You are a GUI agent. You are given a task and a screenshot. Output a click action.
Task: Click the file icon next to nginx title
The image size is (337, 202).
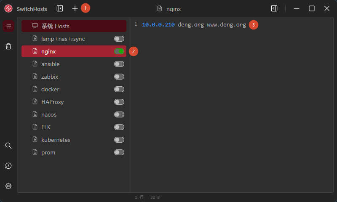click(160, 8)
